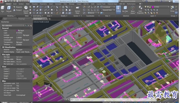Click the Smooth Object tool
This screenshot has height=103, width=180.
(26, 10)
